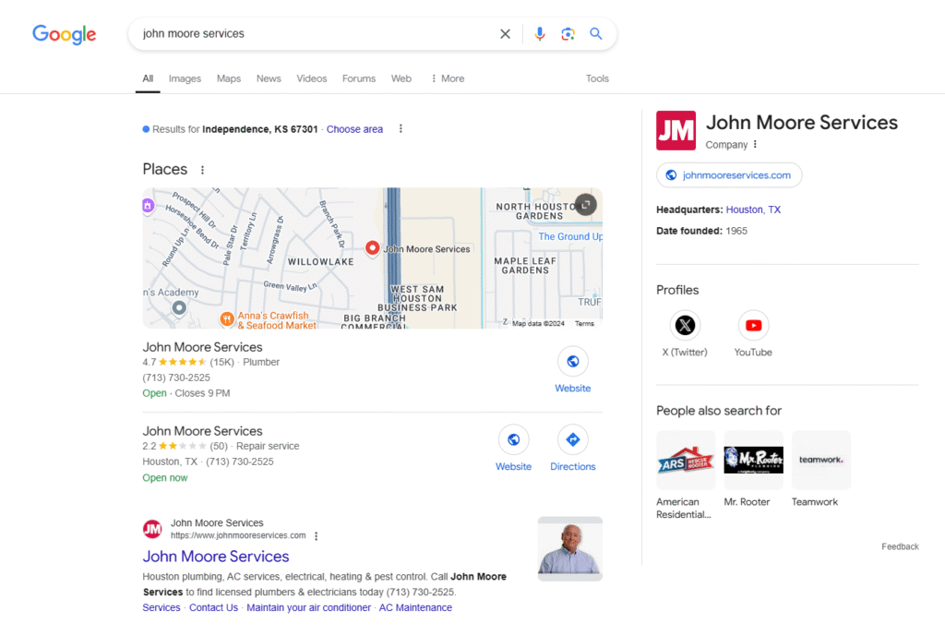Open Mr. Rooter suggestion
This screenshot has height=635, width=945.
point(753,469)
